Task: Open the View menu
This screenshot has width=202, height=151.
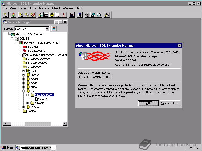Action: coord(13,8)
